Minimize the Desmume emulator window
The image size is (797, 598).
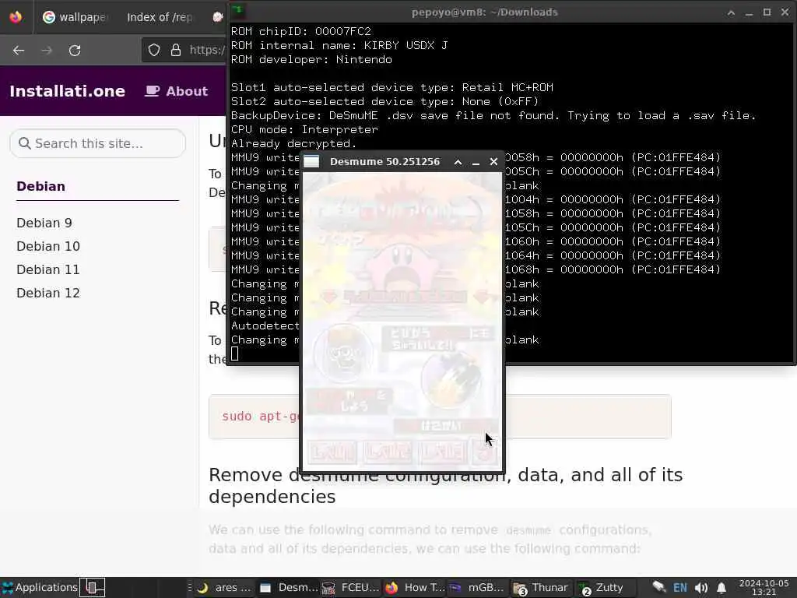(x=476, y=162)
